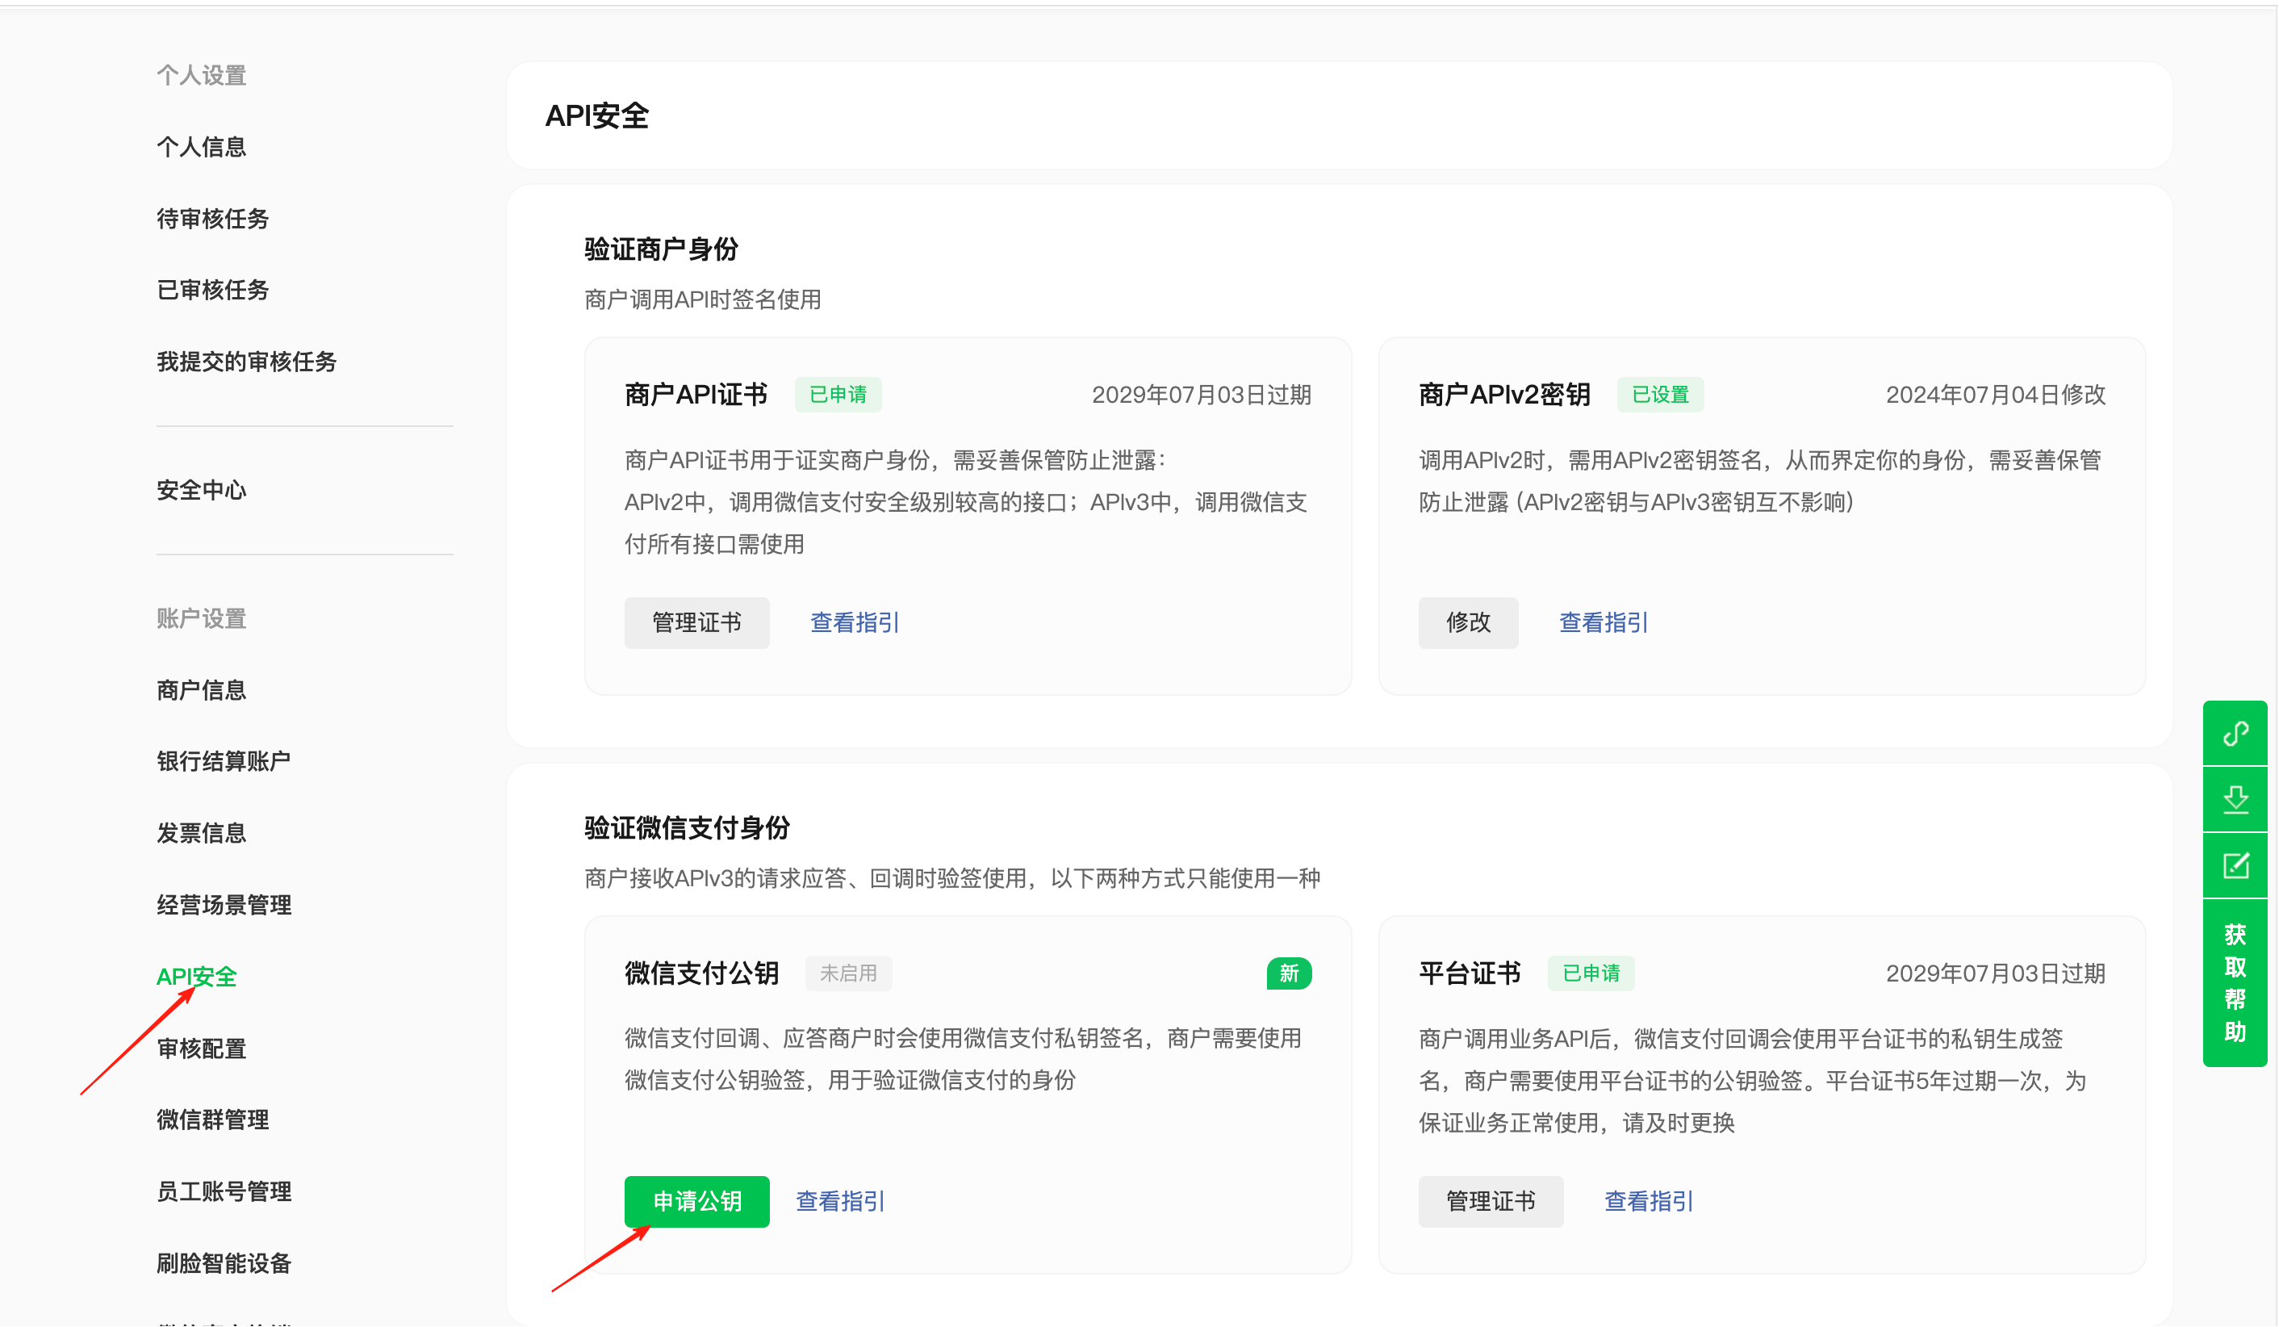Click the 商户APIv2密钥 card title

[x=1504, y=395]
